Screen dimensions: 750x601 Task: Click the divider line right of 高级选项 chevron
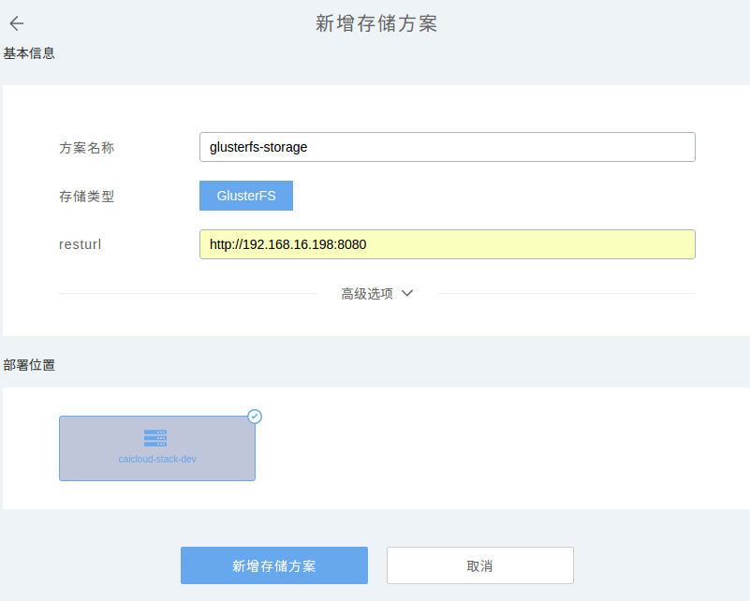coord(566,293)
